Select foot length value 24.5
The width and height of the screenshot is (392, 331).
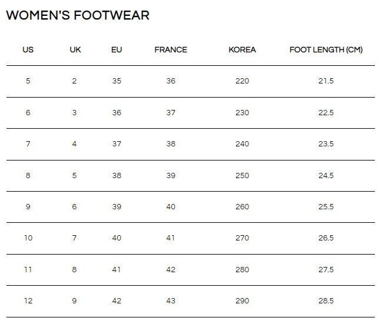326,175
